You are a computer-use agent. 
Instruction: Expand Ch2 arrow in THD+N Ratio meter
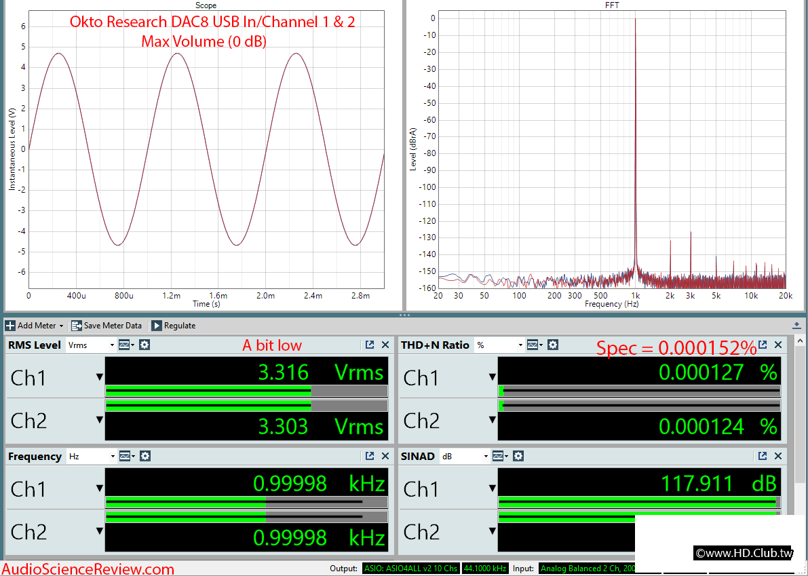(492, 421)
